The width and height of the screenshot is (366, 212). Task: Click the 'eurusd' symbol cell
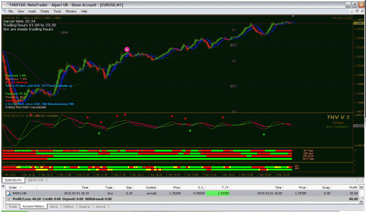152,193
